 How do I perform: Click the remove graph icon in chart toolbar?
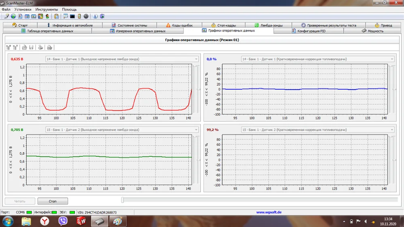[x=15, y=47]
